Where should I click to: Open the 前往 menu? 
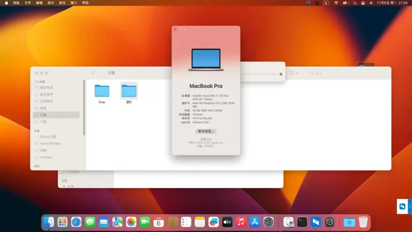click(x=62, y=3)
